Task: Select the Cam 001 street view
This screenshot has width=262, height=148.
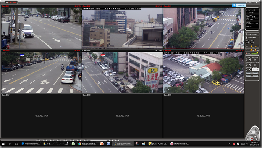Action: pyautogui.click(x=41, y=28)
